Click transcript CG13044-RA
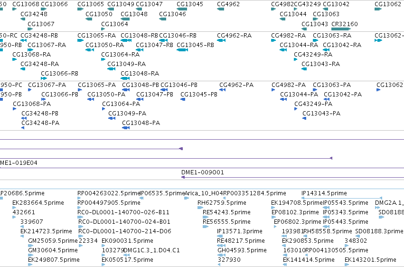The image size is (404, 267). 299,45
